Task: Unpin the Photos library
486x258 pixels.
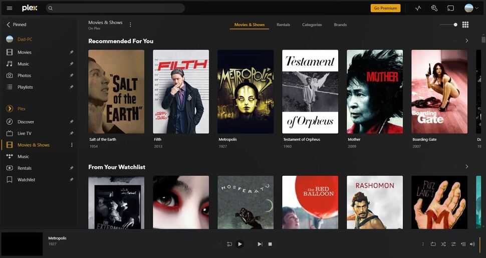Action: (x=72, y=75)
